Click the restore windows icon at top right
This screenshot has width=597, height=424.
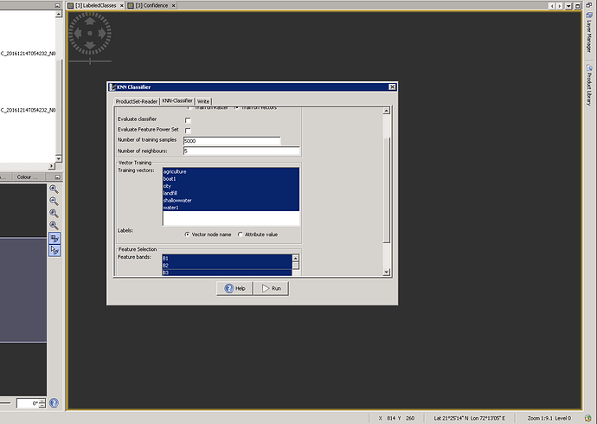pos(589,4)
